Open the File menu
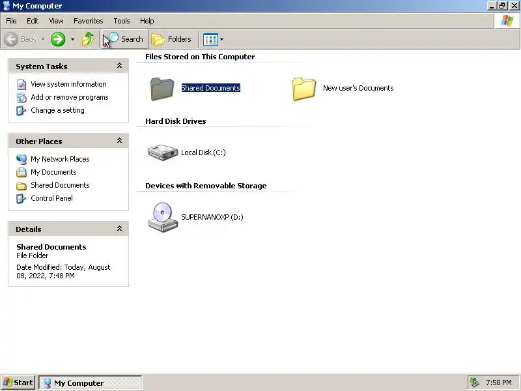Viewport: 521px width, 391px height. coord(11,21)
